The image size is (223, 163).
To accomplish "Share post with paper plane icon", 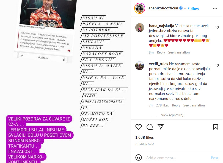I will coord(161,127).
